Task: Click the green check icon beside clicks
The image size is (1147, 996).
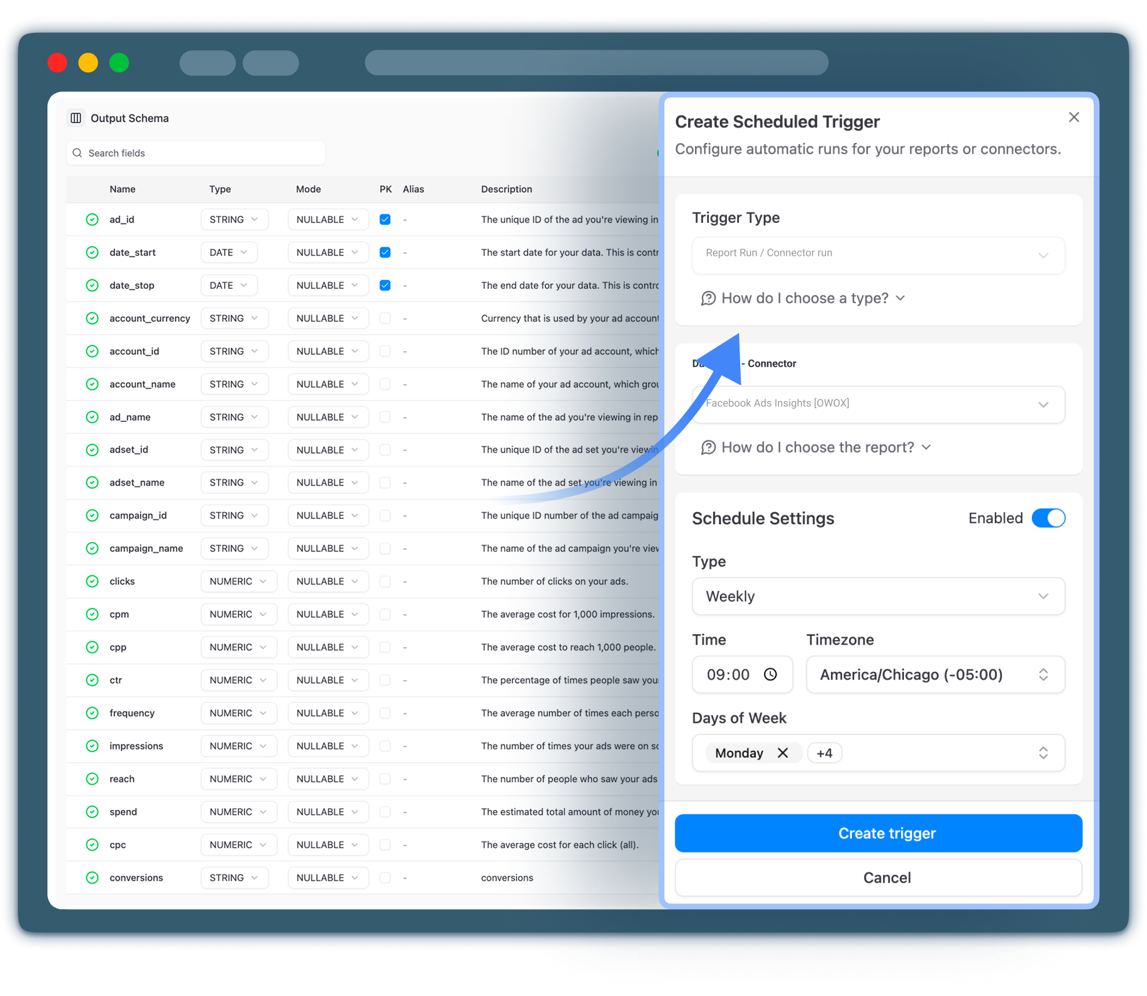Action: point(92,581)
